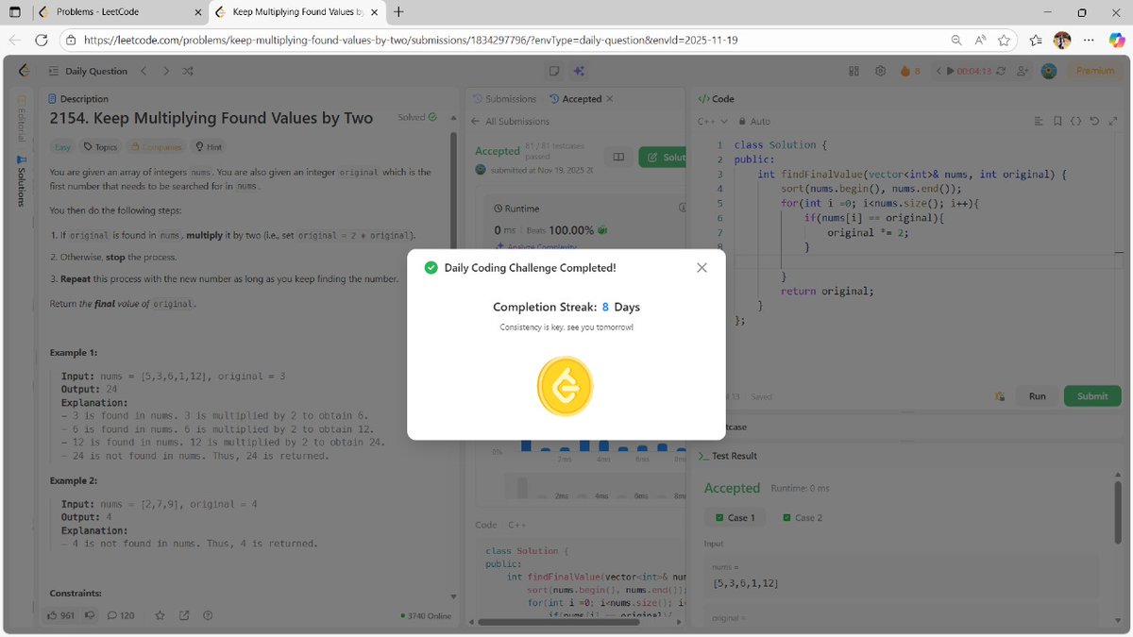Open browser settings three-dots menu
Image resolution: width=1133 pixels, height=637 pixels.
[x=1089, y=40]
